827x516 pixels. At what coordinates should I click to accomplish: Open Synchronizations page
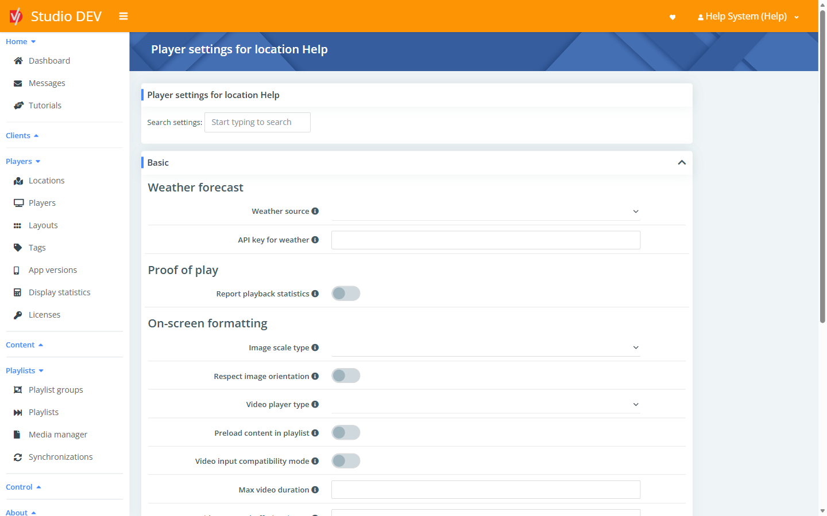pyautogui.click(x=61, y=457)
